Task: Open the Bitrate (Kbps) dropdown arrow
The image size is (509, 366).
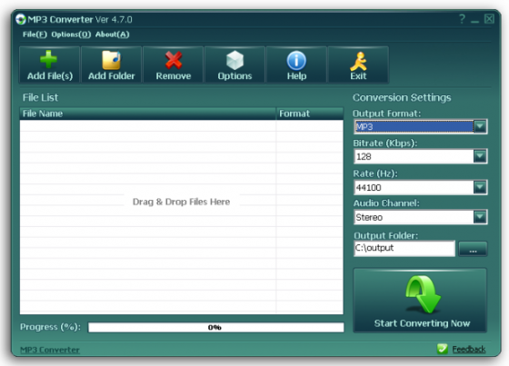Action: click(480, 156)
